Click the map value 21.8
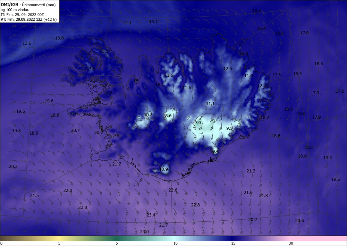 (264, 195)
